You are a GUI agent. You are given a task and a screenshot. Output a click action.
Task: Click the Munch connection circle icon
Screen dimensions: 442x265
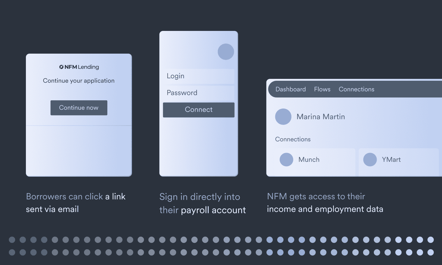(286, 160)
